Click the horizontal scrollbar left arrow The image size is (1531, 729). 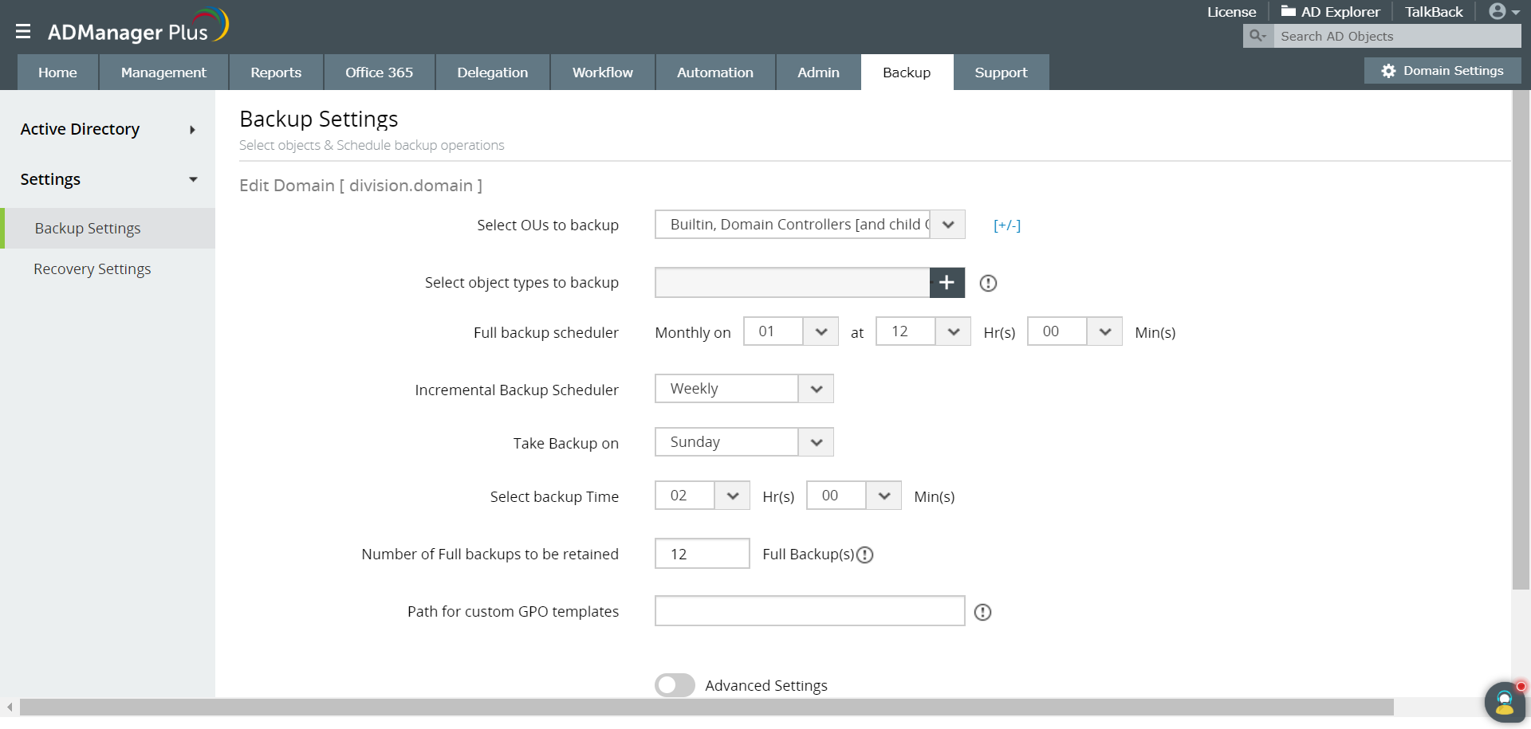(10, 707)
